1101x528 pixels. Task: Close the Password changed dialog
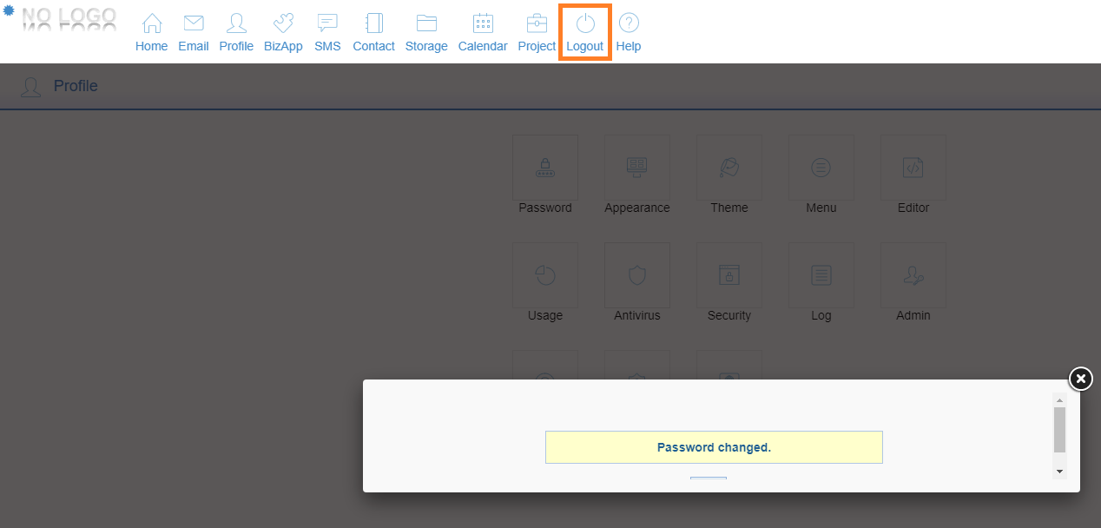(x=1080, y=379)
